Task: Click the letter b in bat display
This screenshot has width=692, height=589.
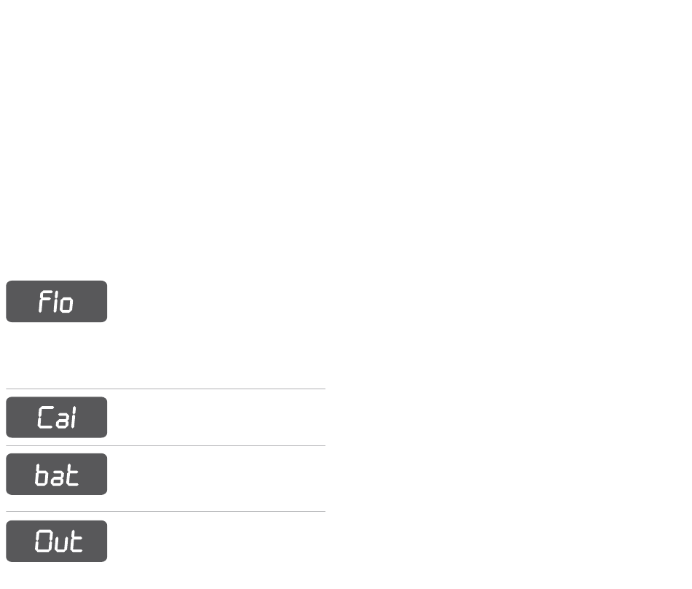Action: pos(42,475)
